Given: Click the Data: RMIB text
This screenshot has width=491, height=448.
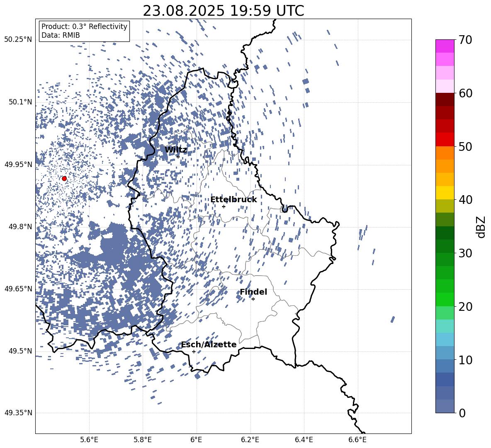Looking at the screenshot, I should point(61,35).
